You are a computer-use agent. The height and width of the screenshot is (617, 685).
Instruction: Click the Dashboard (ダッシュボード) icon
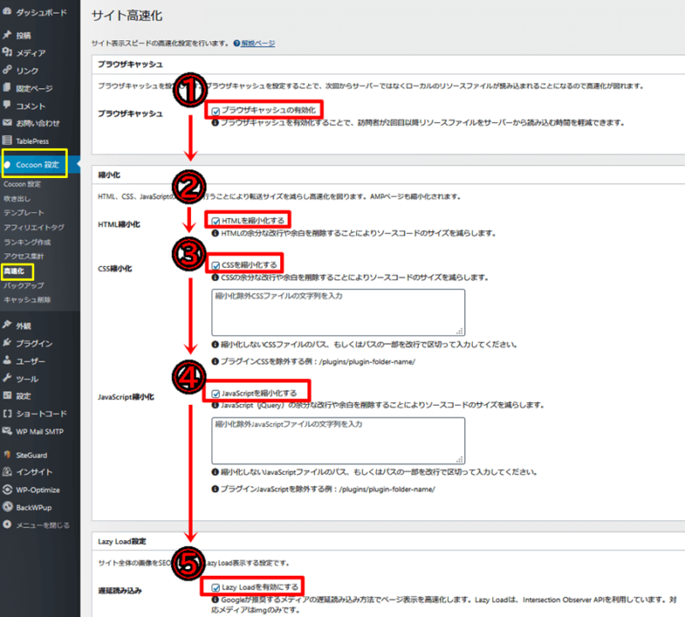point(7,12)
